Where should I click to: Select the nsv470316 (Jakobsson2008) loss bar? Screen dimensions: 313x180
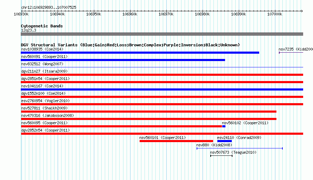(x=148, y=119)
